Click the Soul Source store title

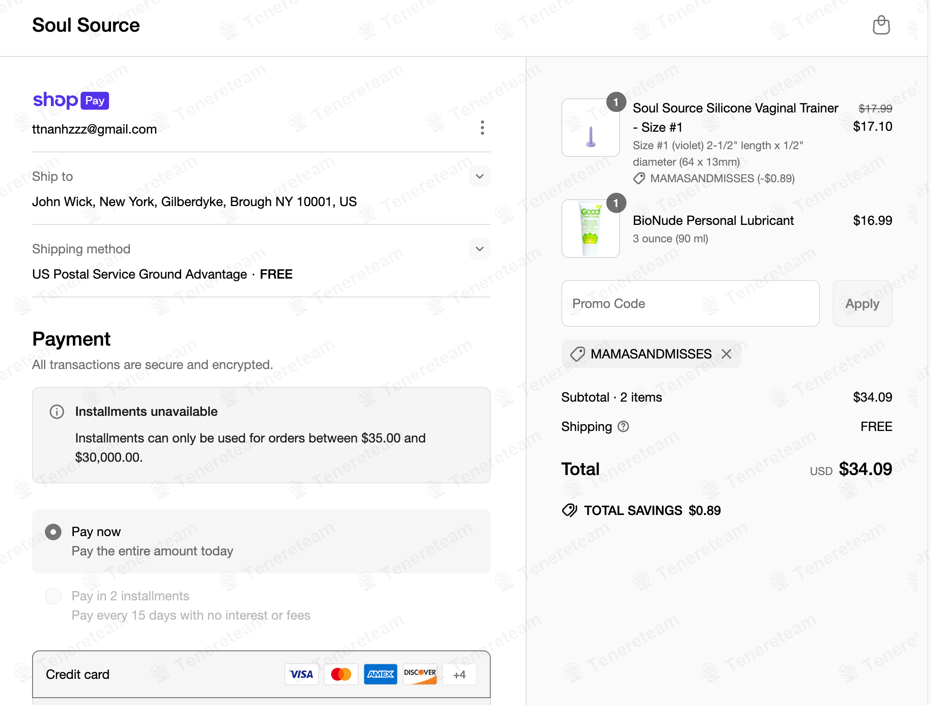pos(86,25)
